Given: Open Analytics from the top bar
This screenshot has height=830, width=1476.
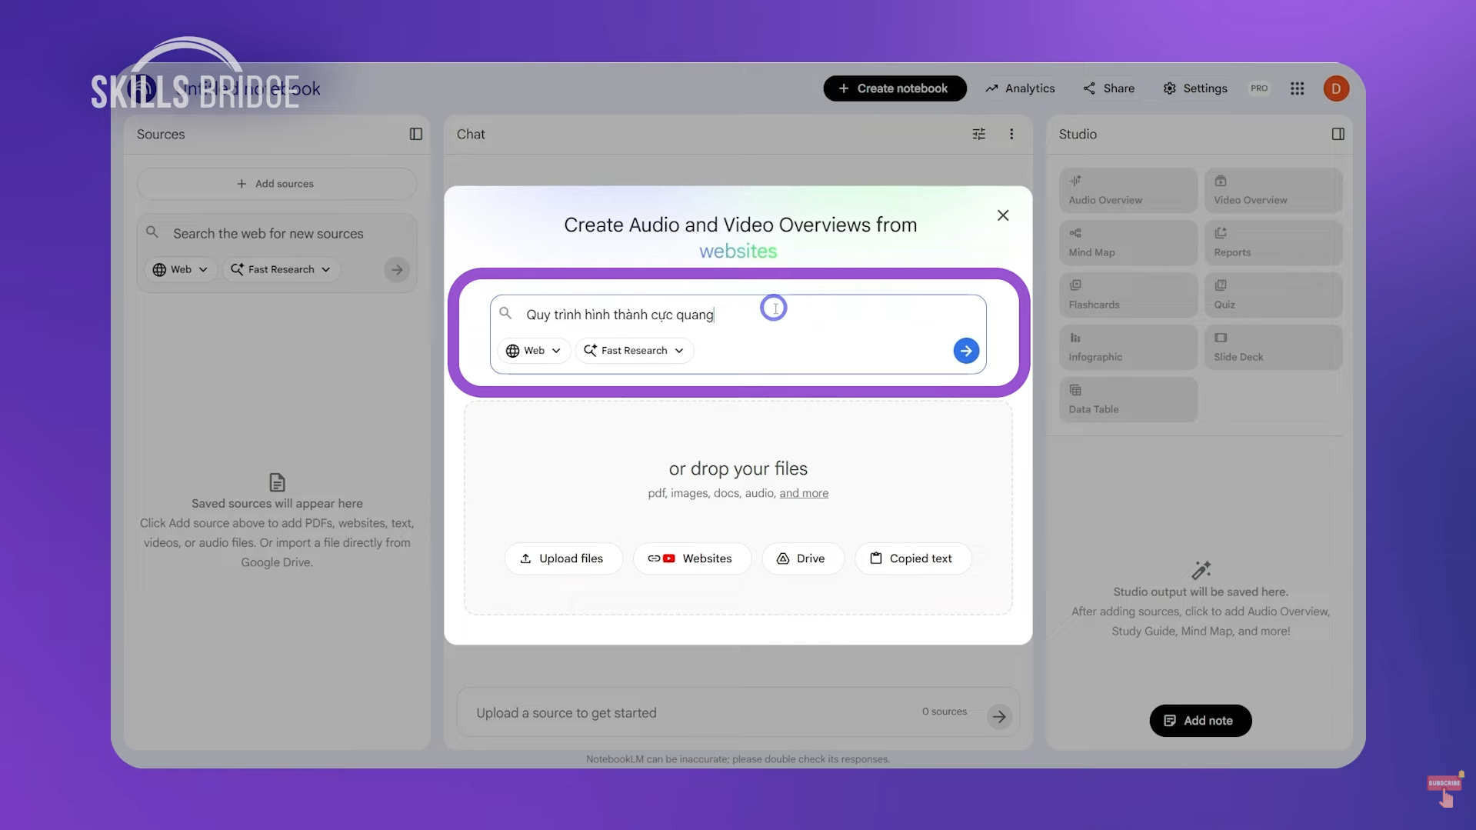Looking at the screenshot, I should click(x=1020, y=88).
